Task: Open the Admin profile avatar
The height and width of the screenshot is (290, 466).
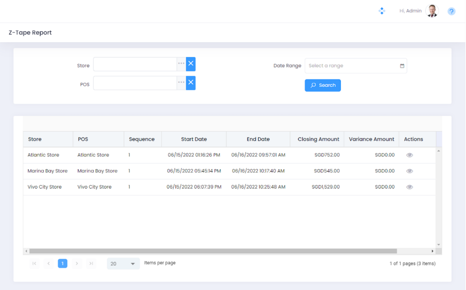Action: (432, 11)
